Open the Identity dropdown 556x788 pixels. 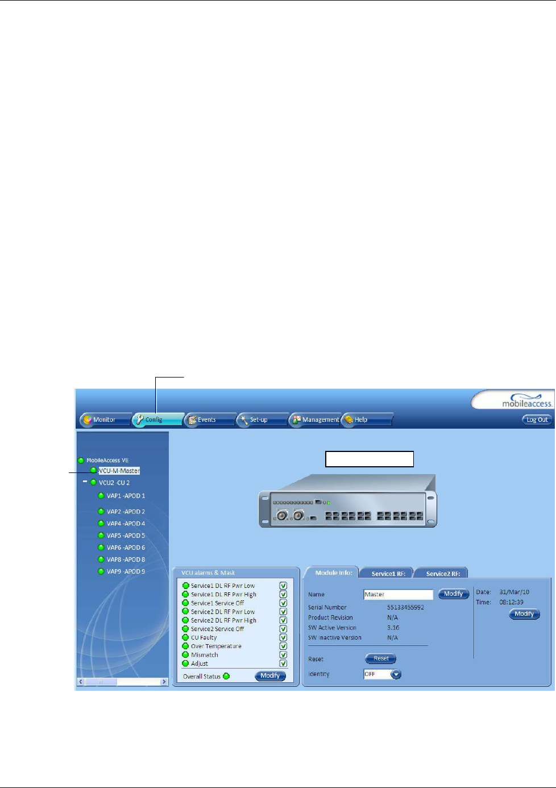coord(396,674)
